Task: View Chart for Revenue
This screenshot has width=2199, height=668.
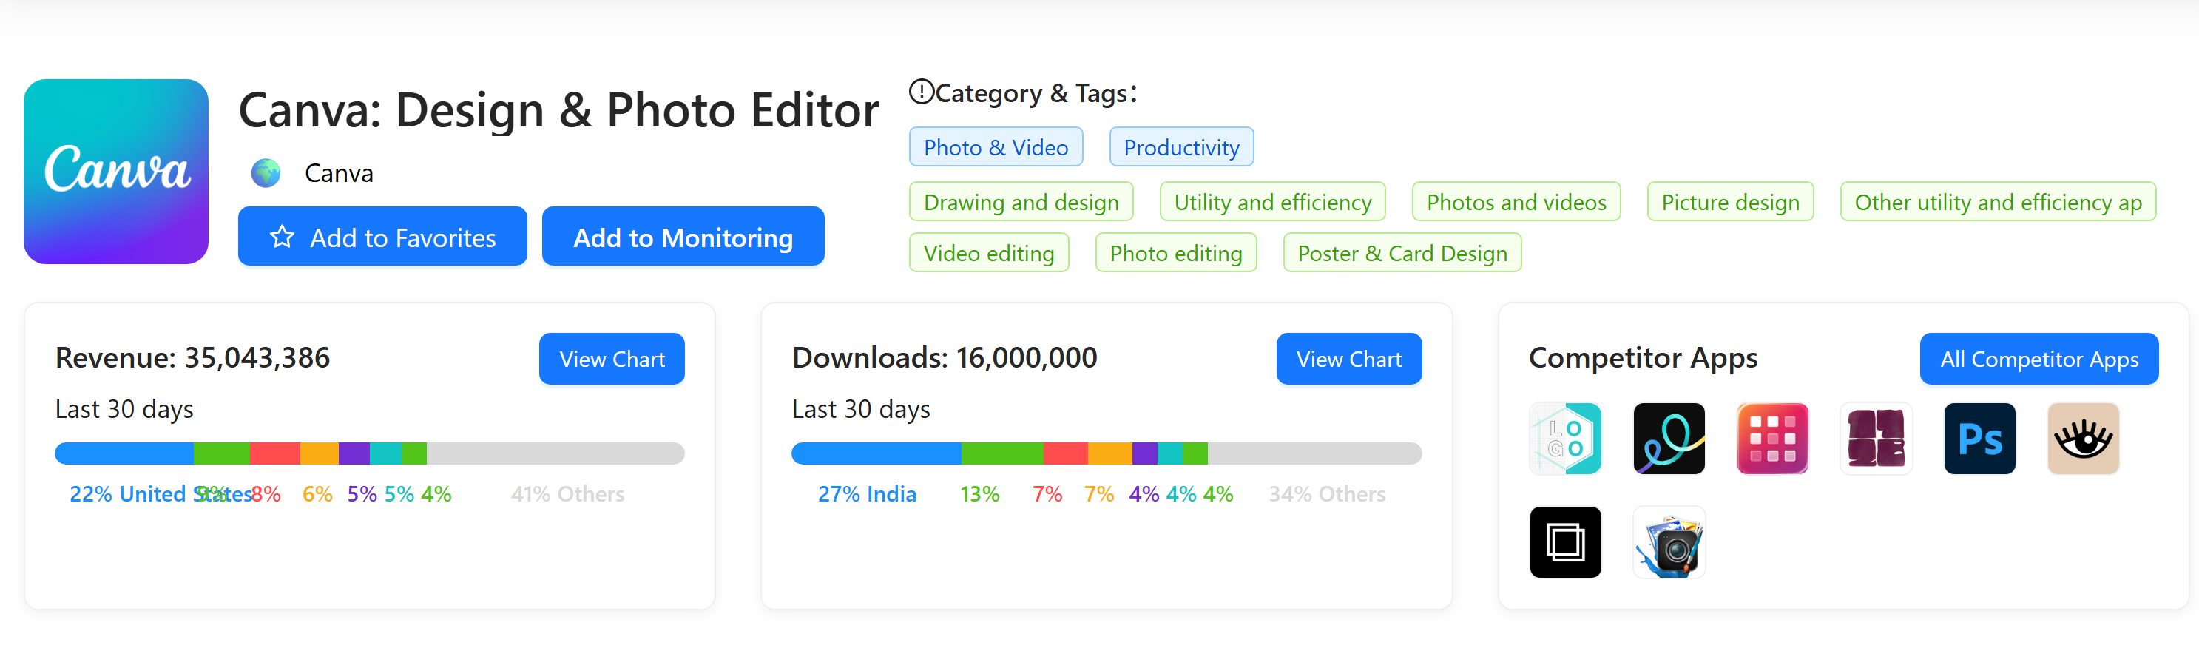Action: (611, 359)
